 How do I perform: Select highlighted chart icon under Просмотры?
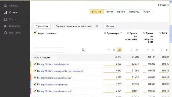pos(119,50)
